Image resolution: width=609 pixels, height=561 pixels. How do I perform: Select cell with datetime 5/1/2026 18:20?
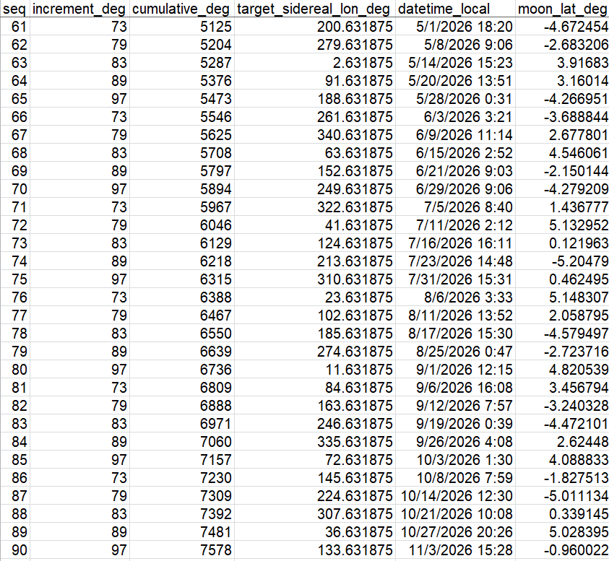455,27
